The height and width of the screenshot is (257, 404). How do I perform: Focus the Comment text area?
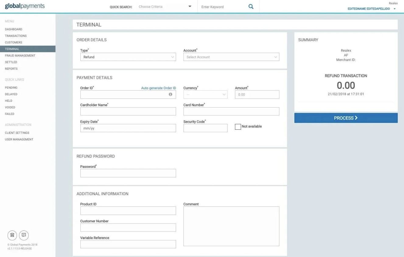tap(231, 226)
